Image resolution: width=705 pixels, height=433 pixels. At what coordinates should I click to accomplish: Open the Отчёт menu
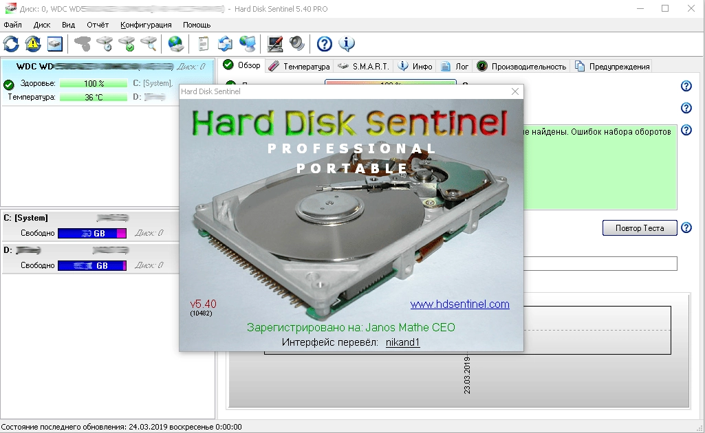98,25
